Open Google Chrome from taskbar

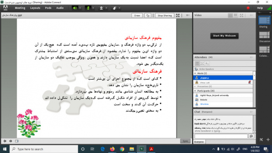coord(122,149)
